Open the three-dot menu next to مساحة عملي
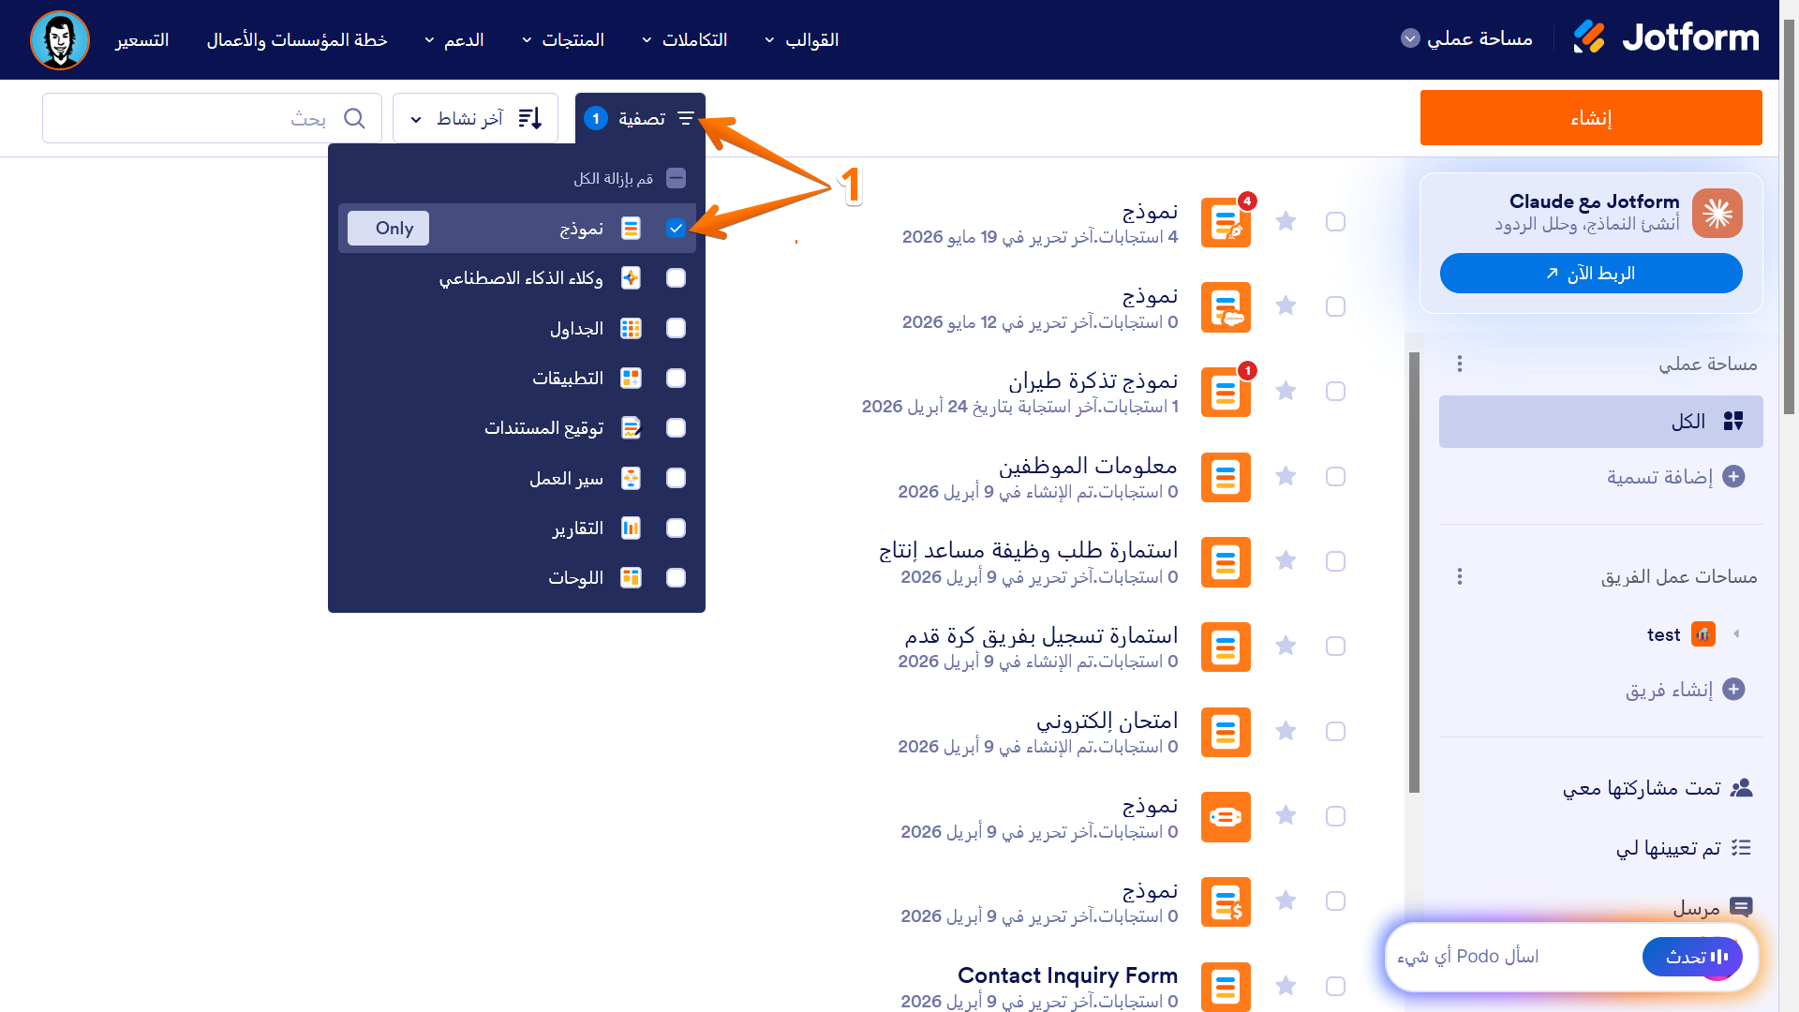 coord(1459,364)
